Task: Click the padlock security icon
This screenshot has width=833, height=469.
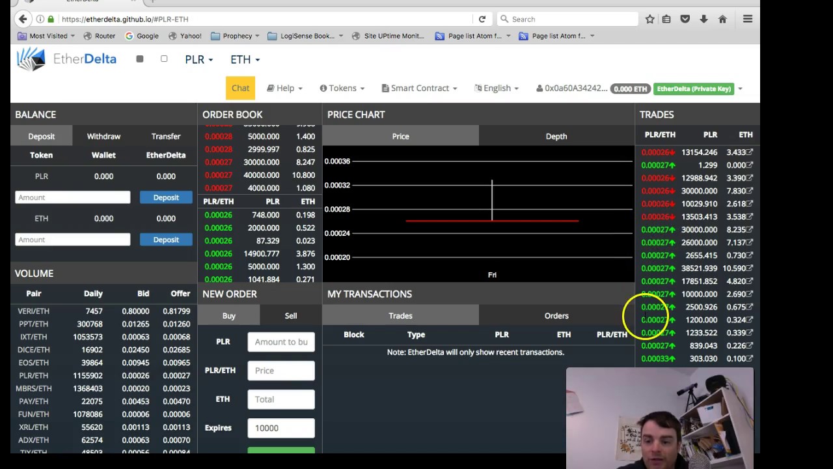Action: (51, 19)
